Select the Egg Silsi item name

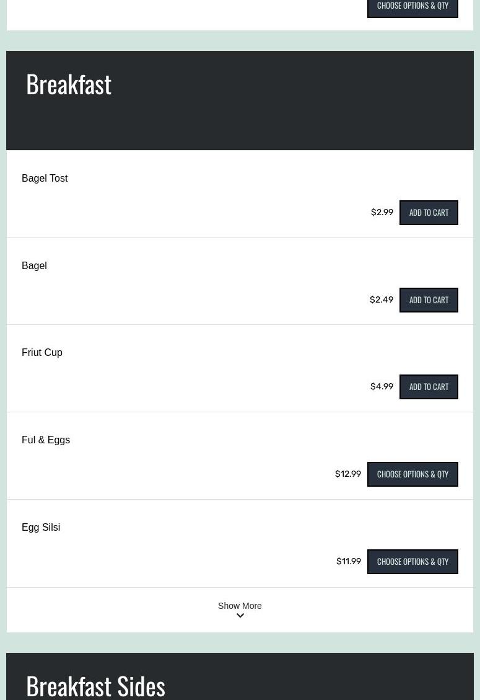(x=41, y=528)
